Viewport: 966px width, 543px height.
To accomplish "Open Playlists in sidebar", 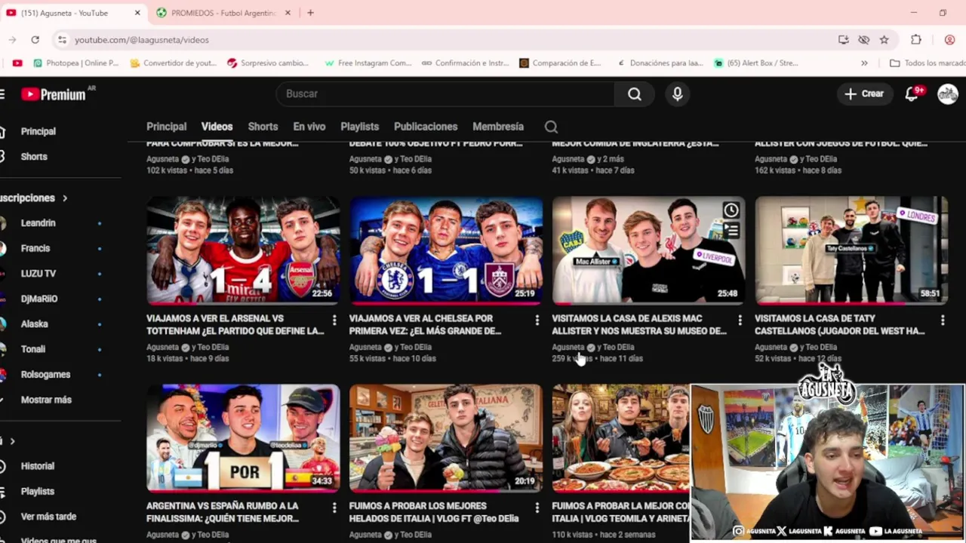I will point(38,492).
